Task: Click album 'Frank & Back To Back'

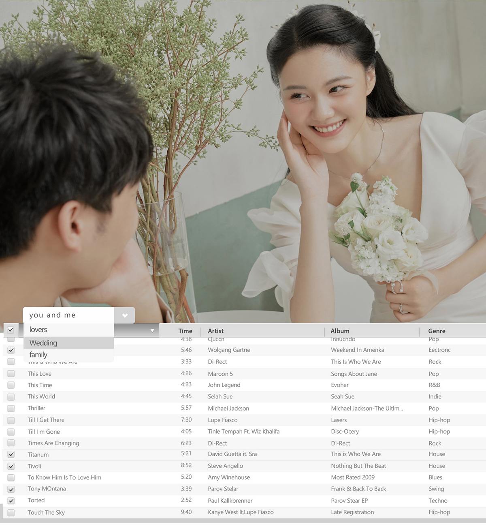Action: coord(358,489)
